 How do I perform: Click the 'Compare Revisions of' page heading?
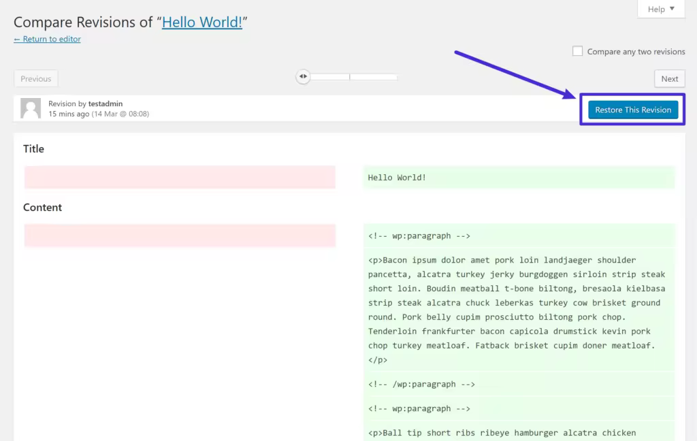(x=130, y=22)
